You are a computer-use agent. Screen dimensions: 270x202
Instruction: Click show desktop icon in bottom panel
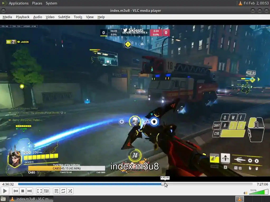3,199
